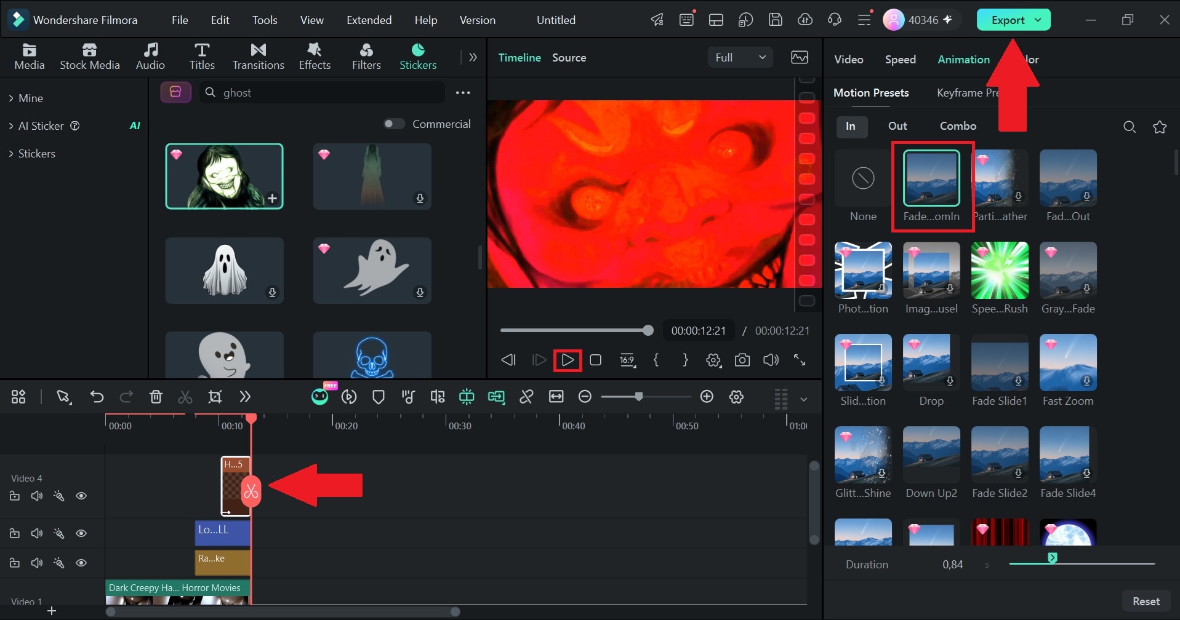Screen dimensions: 1180x620
Task: Switch to the Out presets tab
Action: point(897,125)
